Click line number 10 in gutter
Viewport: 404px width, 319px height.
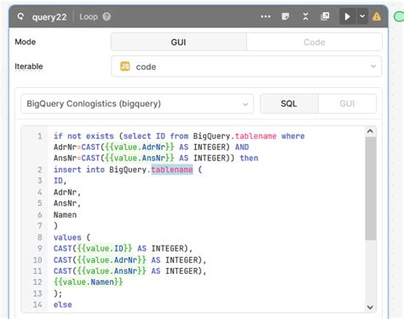pyautogui.click(x=38, y=260)
